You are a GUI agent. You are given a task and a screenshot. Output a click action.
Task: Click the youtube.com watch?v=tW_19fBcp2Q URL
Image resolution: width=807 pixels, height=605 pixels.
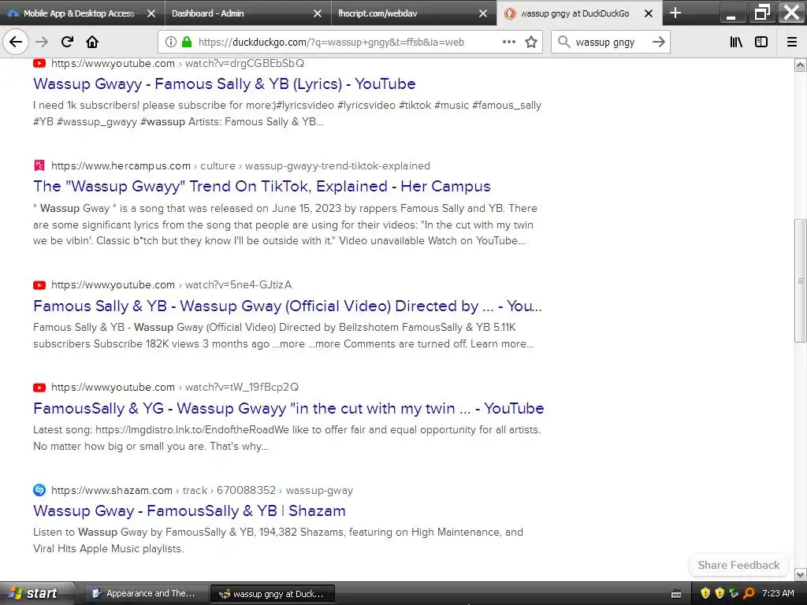pos(175,388)
